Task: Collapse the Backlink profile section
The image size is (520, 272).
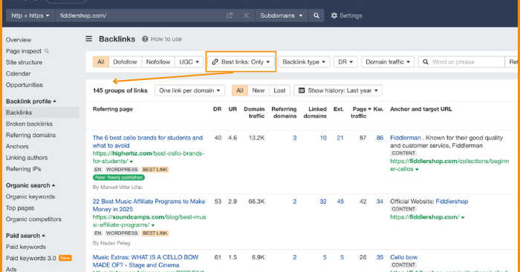Action: [31, 102]
